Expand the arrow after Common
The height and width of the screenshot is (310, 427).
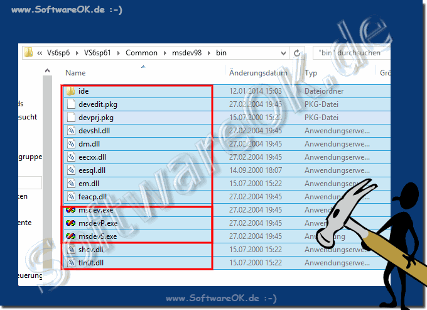point(165,53)
